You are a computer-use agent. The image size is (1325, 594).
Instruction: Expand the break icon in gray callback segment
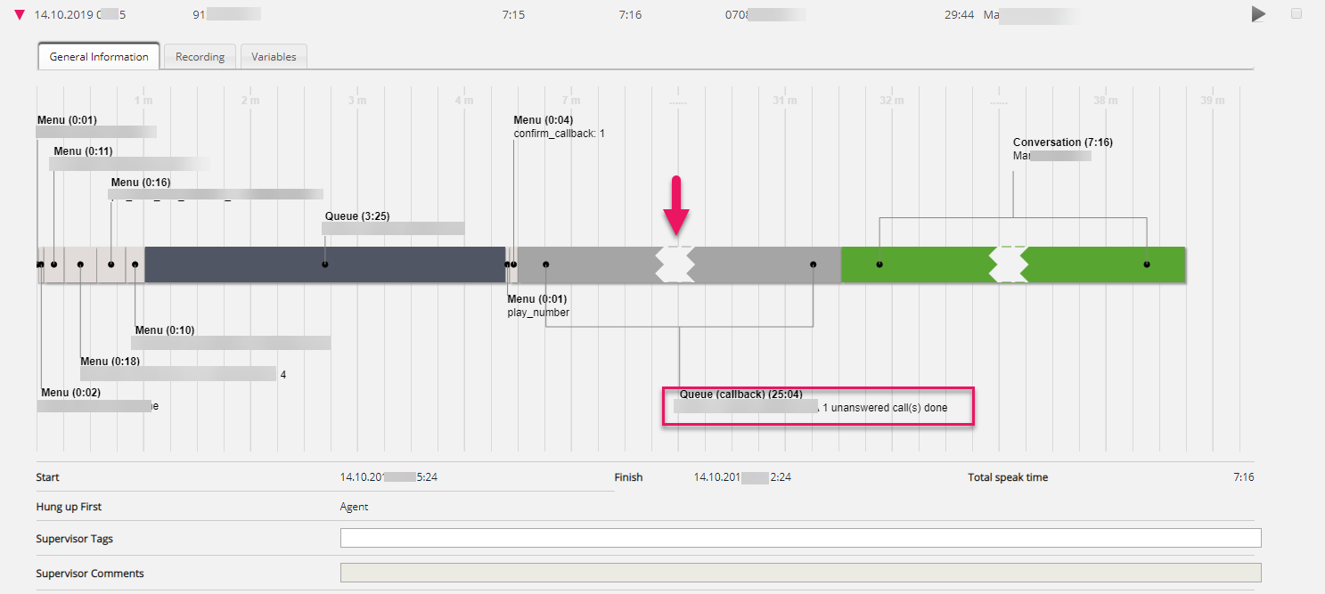point(675,264)
